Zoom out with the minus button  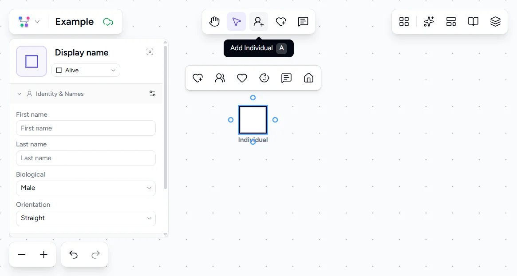(21, 255)
